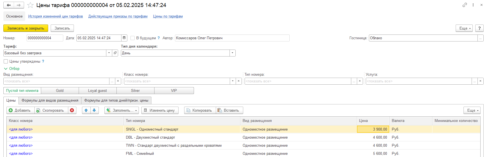Clear the Вид размещения filter

(118, 81)
